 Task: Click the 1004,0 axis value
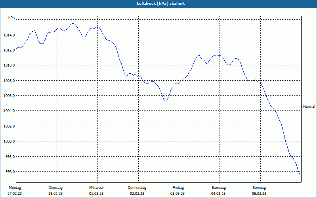[9, 111]
